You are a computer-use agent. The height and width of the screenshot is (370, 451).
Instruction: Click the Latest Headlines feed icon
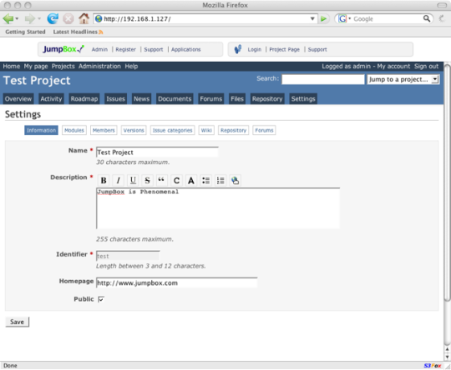click(x=101, y=32)
